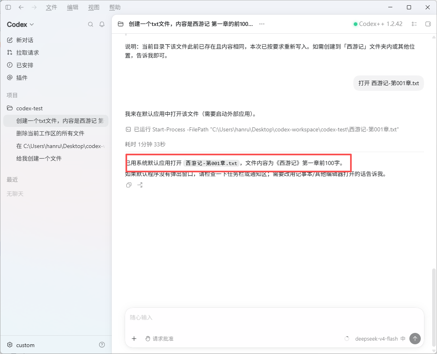This screenshot has height=354, width=437.
Task: Open help via the question mark icon
Action: (102, 345)
